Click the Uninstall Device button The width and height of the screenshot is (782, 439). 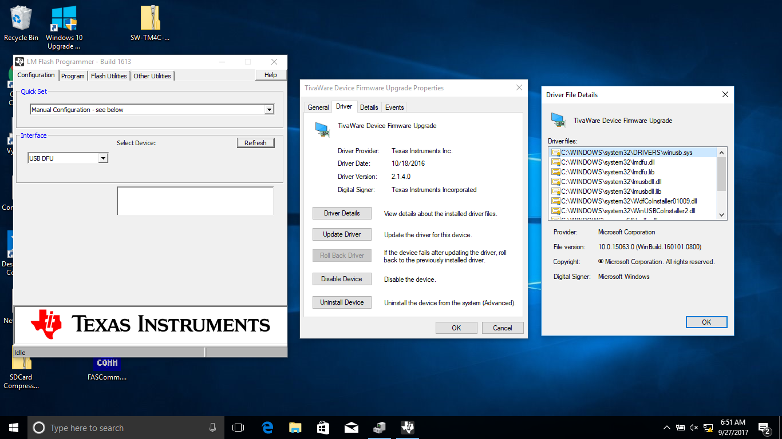pos(342,302)
